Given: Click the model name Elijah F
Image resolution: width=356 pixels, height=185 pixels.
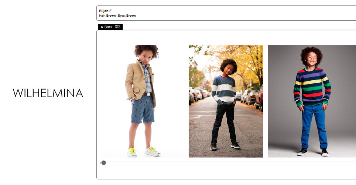Looking at the screenshot, I should coord(105,11).
